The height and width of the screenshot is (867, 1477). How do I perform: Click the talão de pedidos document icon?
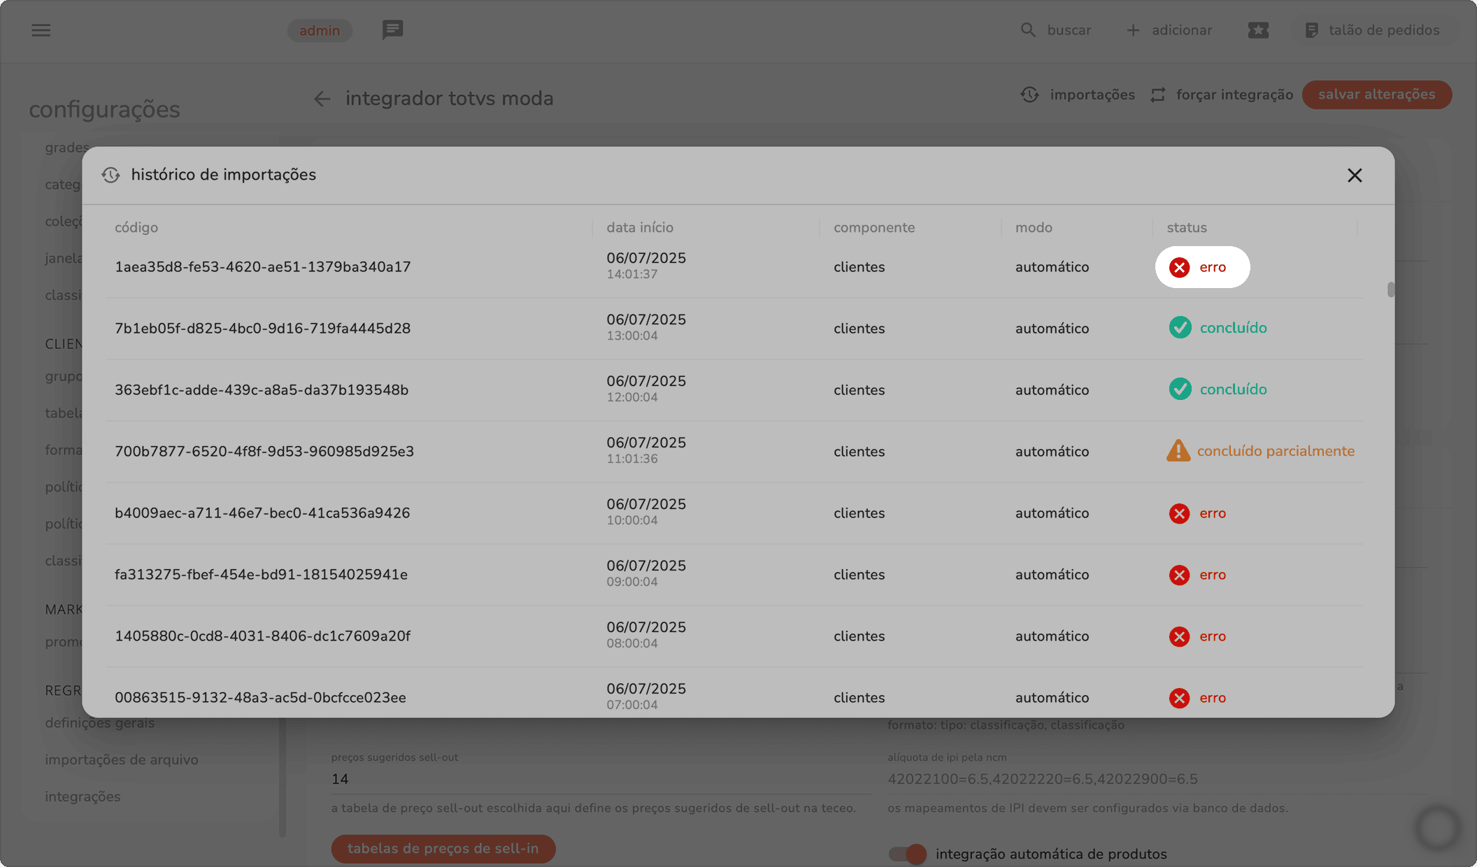tap(1312, 30)
